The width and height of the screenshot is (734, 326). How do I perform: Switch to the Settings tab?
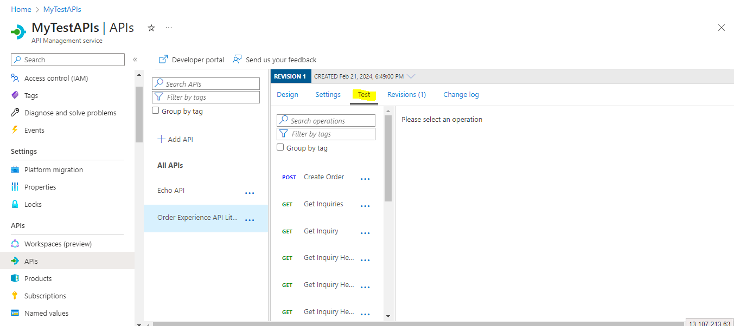pyautogui.click(x=328, y=95)
